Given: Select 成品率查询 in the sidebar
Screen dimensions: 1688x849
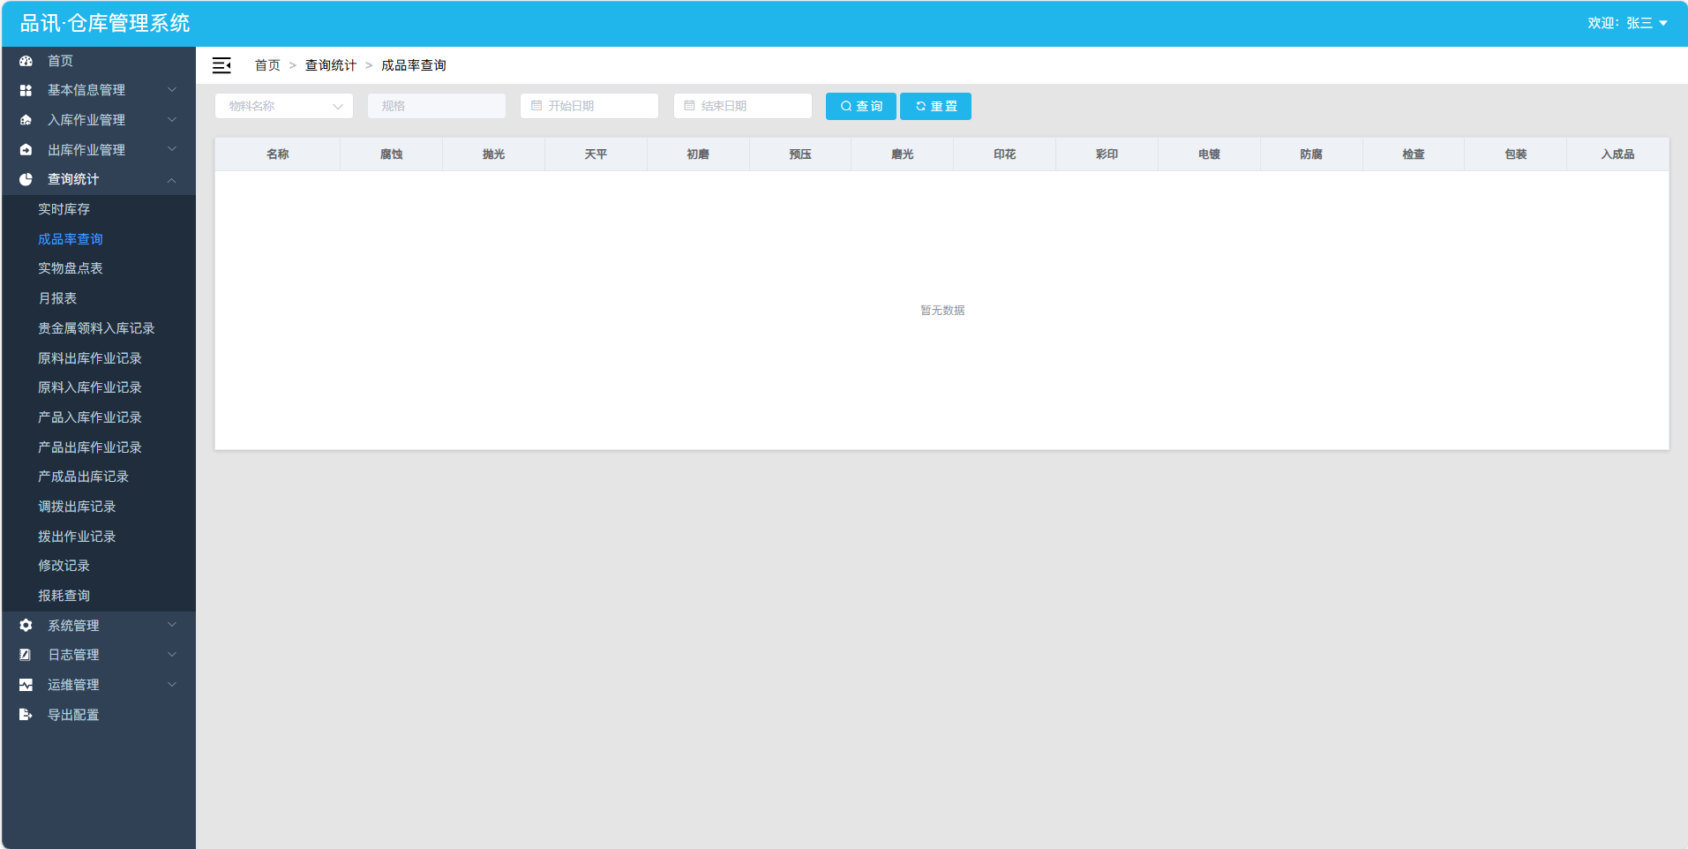Looking at the screenshot, I should click(99, 239).
